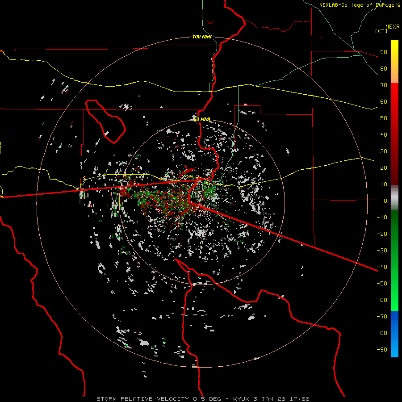Click the 3 JAN 26 date text

(x=270, y=399)
